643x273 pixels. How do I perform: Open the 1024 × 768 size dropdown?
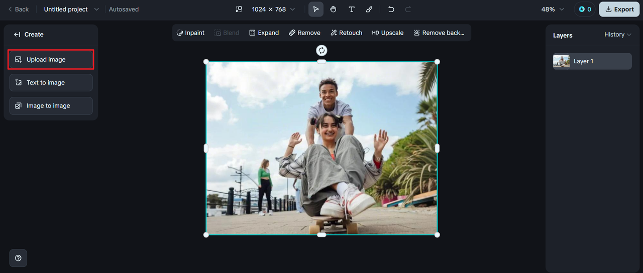(273, 9)
